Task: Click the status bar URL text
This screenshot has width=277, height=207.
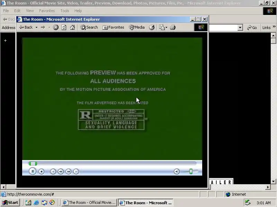Action: click(30, 194)
